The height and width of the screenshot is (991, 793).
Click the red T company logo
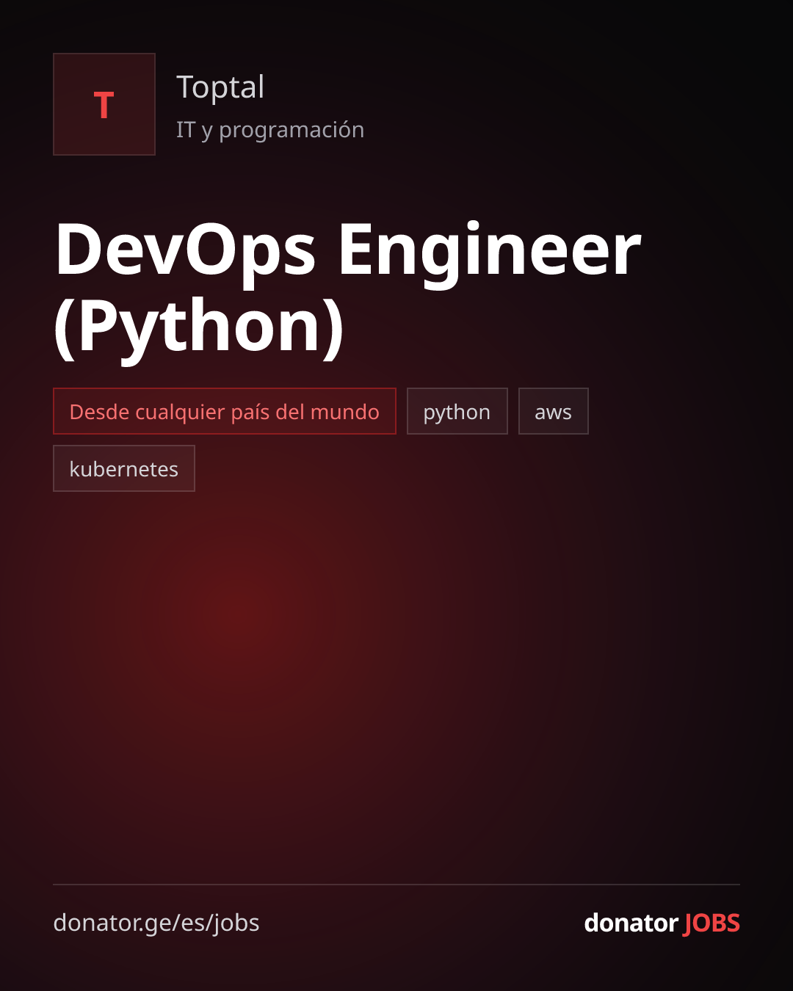click(104, 104)
